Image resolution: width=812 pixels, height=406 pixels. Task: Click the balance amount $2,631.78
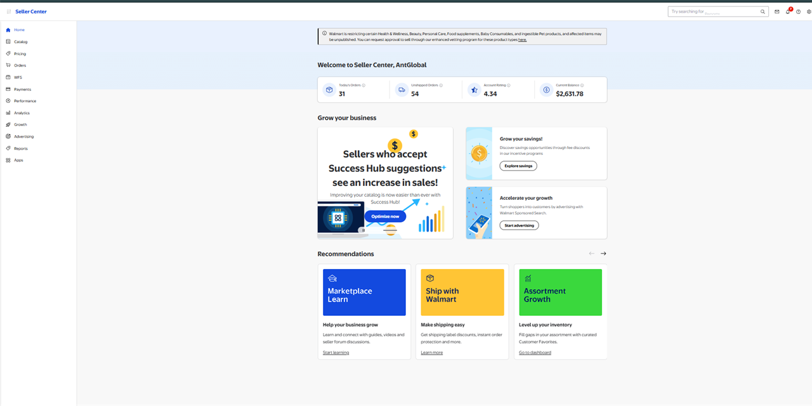coord(570,94)
